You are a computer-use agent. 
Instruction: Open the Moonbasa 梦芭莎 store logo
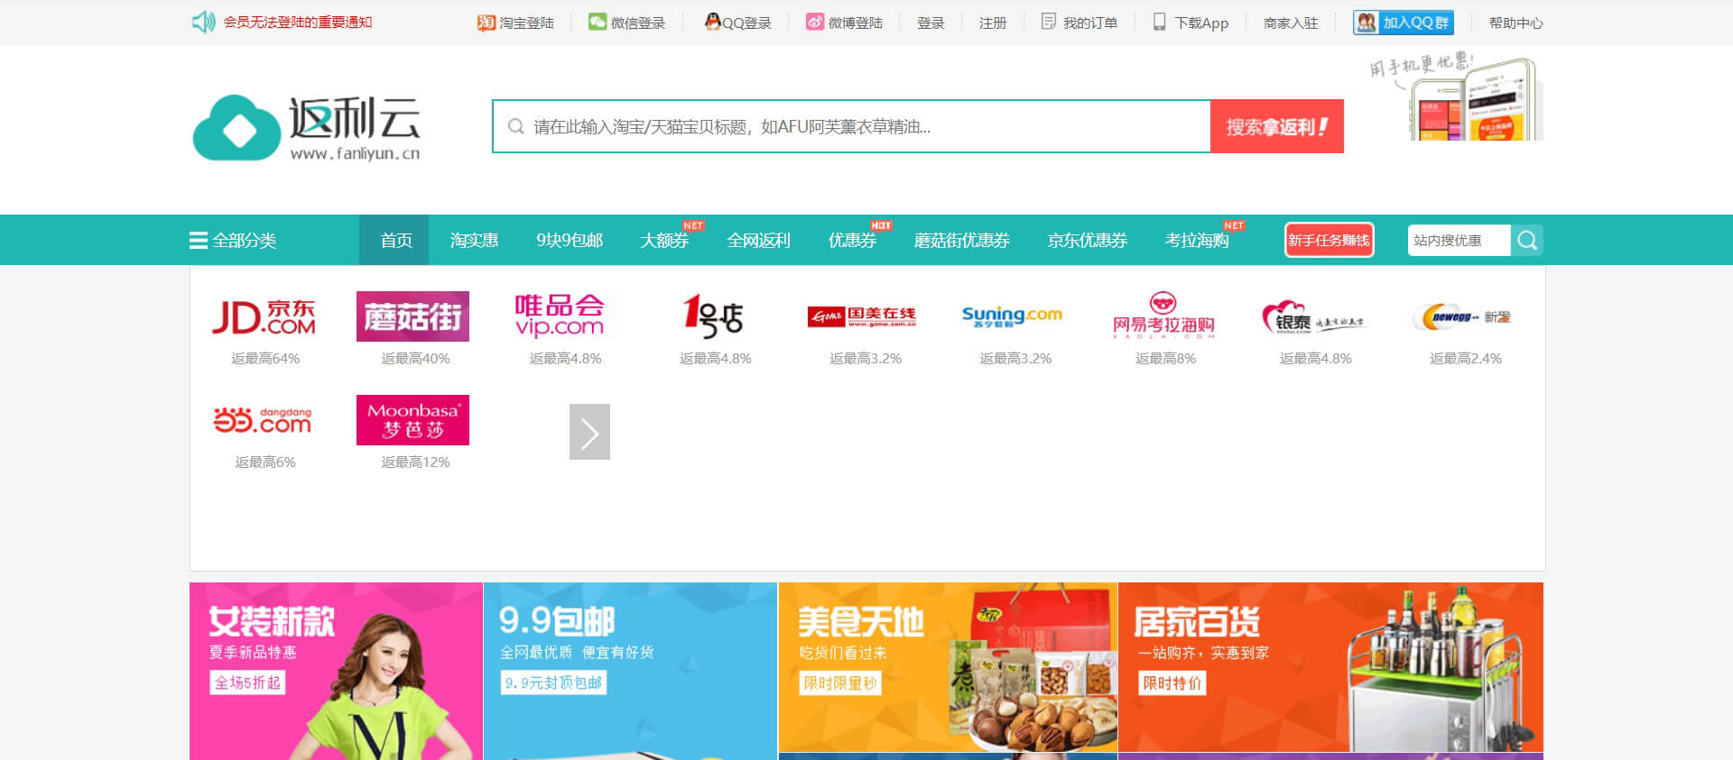(412, 420)
